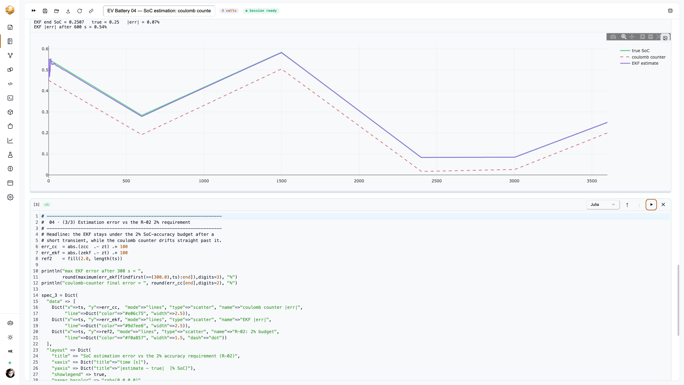The image size is (684, 385).
Task: Move cell 3 up with the up arrow
Action: click(x=627, y=205)
